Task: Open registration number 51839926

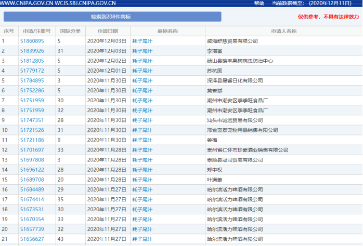Action: point(32,51)
